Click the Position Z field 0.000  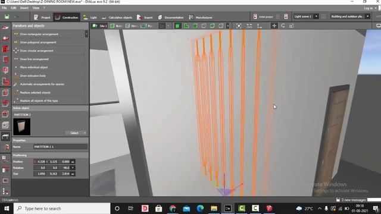pyautogui.click(x=64, y=162)
